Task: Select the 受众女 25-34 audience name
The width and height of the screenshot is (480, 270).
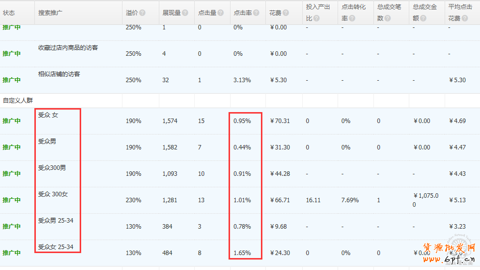Action: pos(56,247)
